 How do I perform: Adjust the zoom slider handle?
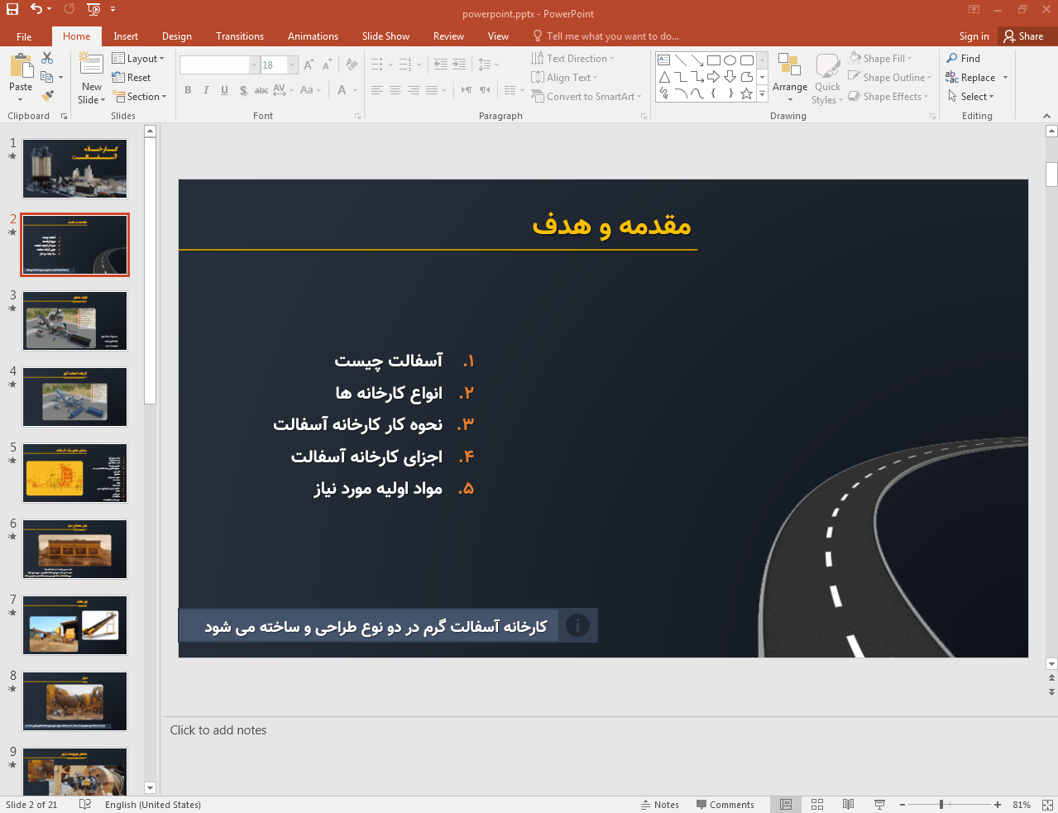click(941, 805)
